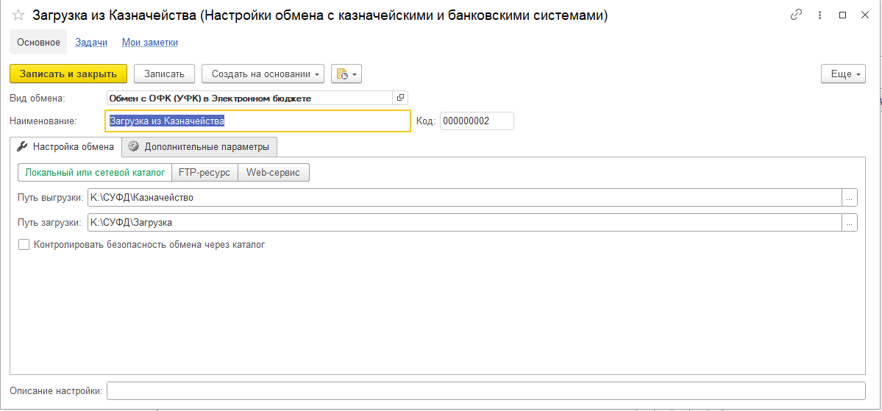Click the copy link icon in title bar

point(795,15)
